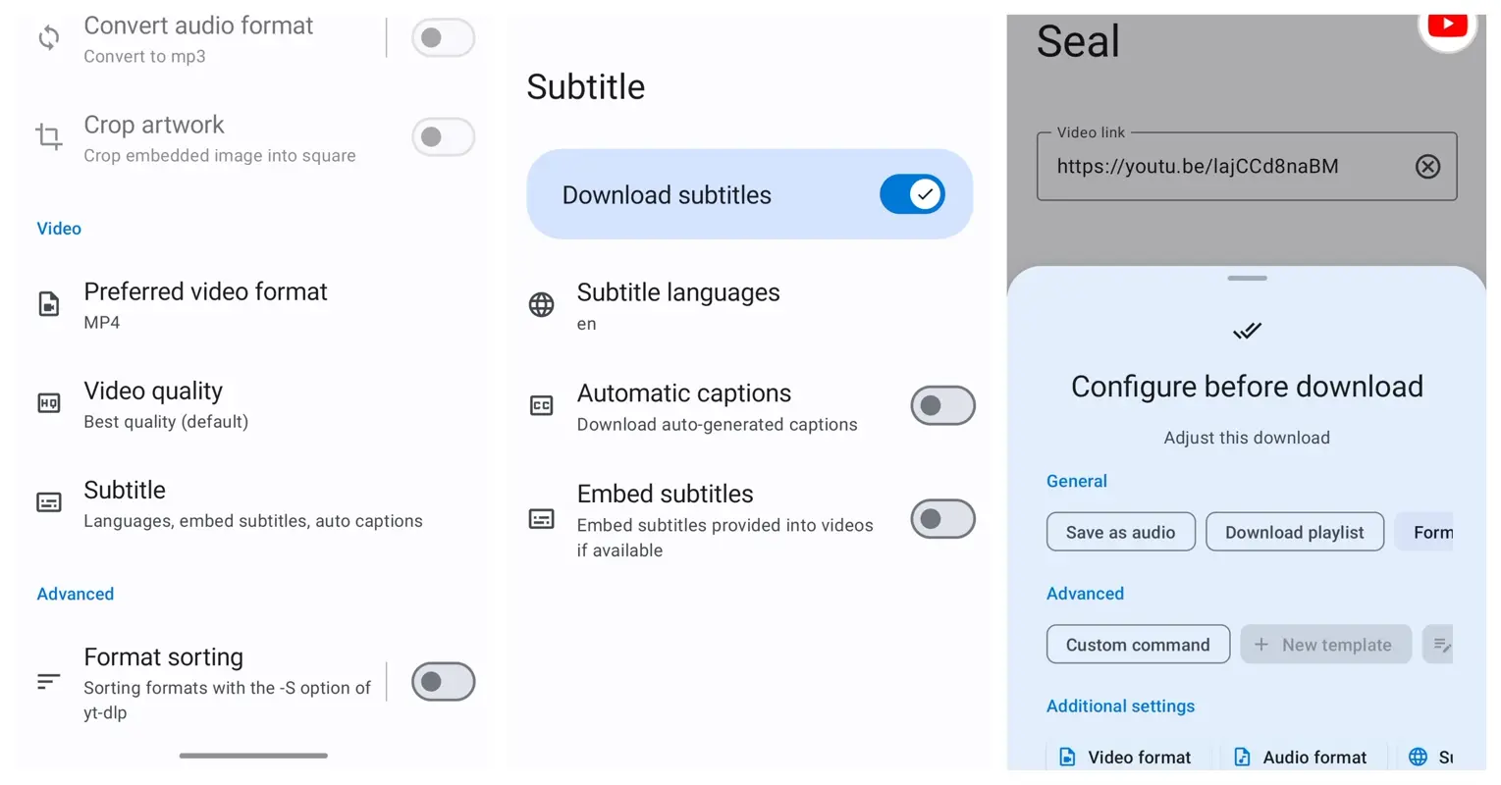This screenshot has height=785, width=1501.
Task: Click the globe icon beside Subtitle languages
Action: pyautogui.click(x=541, y=304)
